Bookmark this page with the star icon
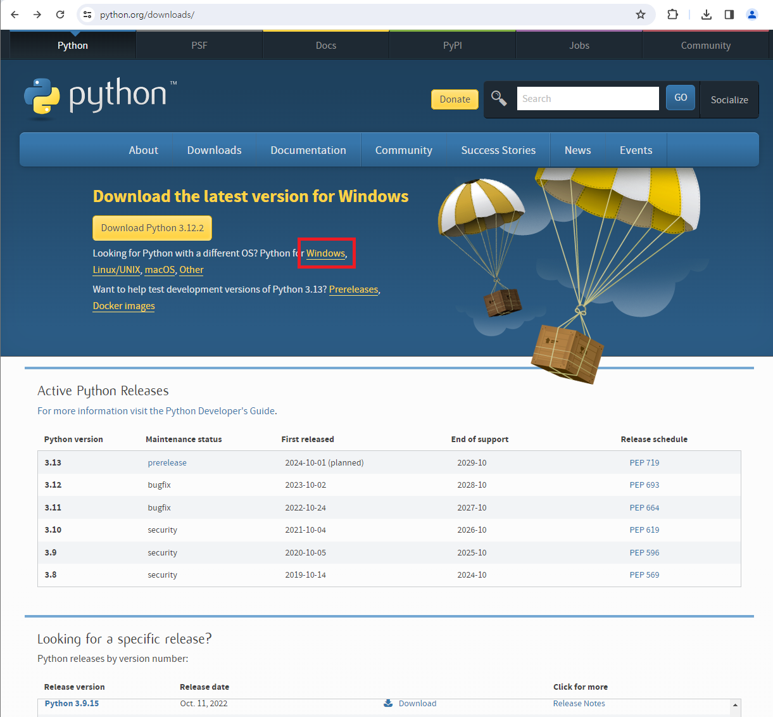The image size is (773, 717). 641,15
